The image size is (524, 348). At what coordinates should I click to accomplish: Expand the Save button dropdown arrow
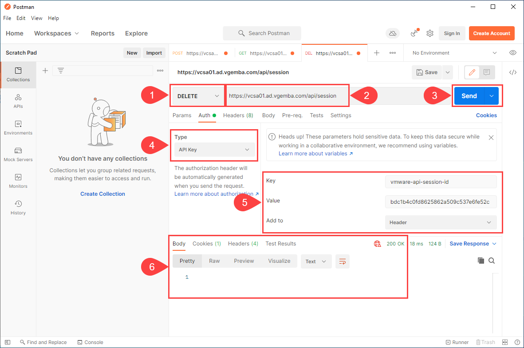(448, 72)
